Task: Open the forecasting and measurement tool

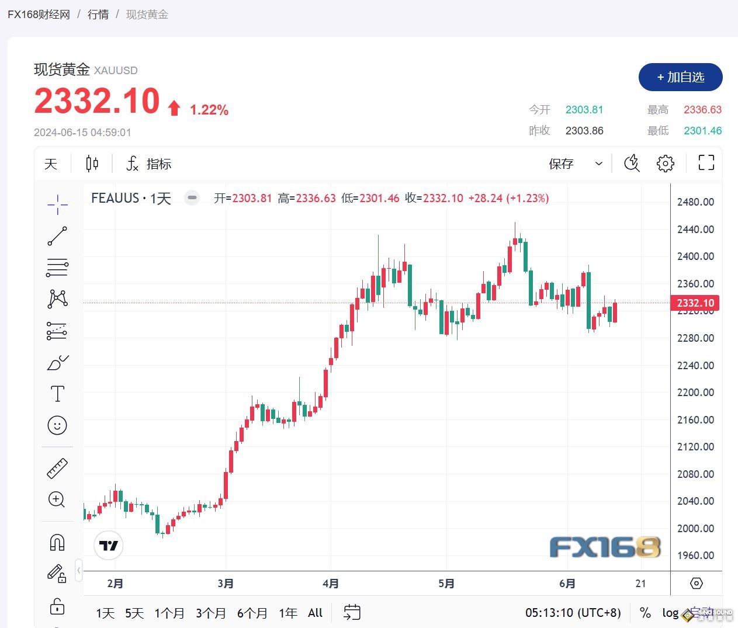Action: (x=57, y=331)
